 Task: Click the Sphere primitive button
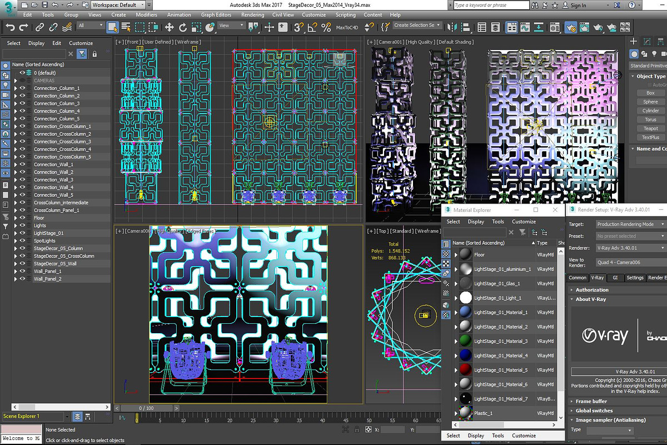tap(650, 102)
